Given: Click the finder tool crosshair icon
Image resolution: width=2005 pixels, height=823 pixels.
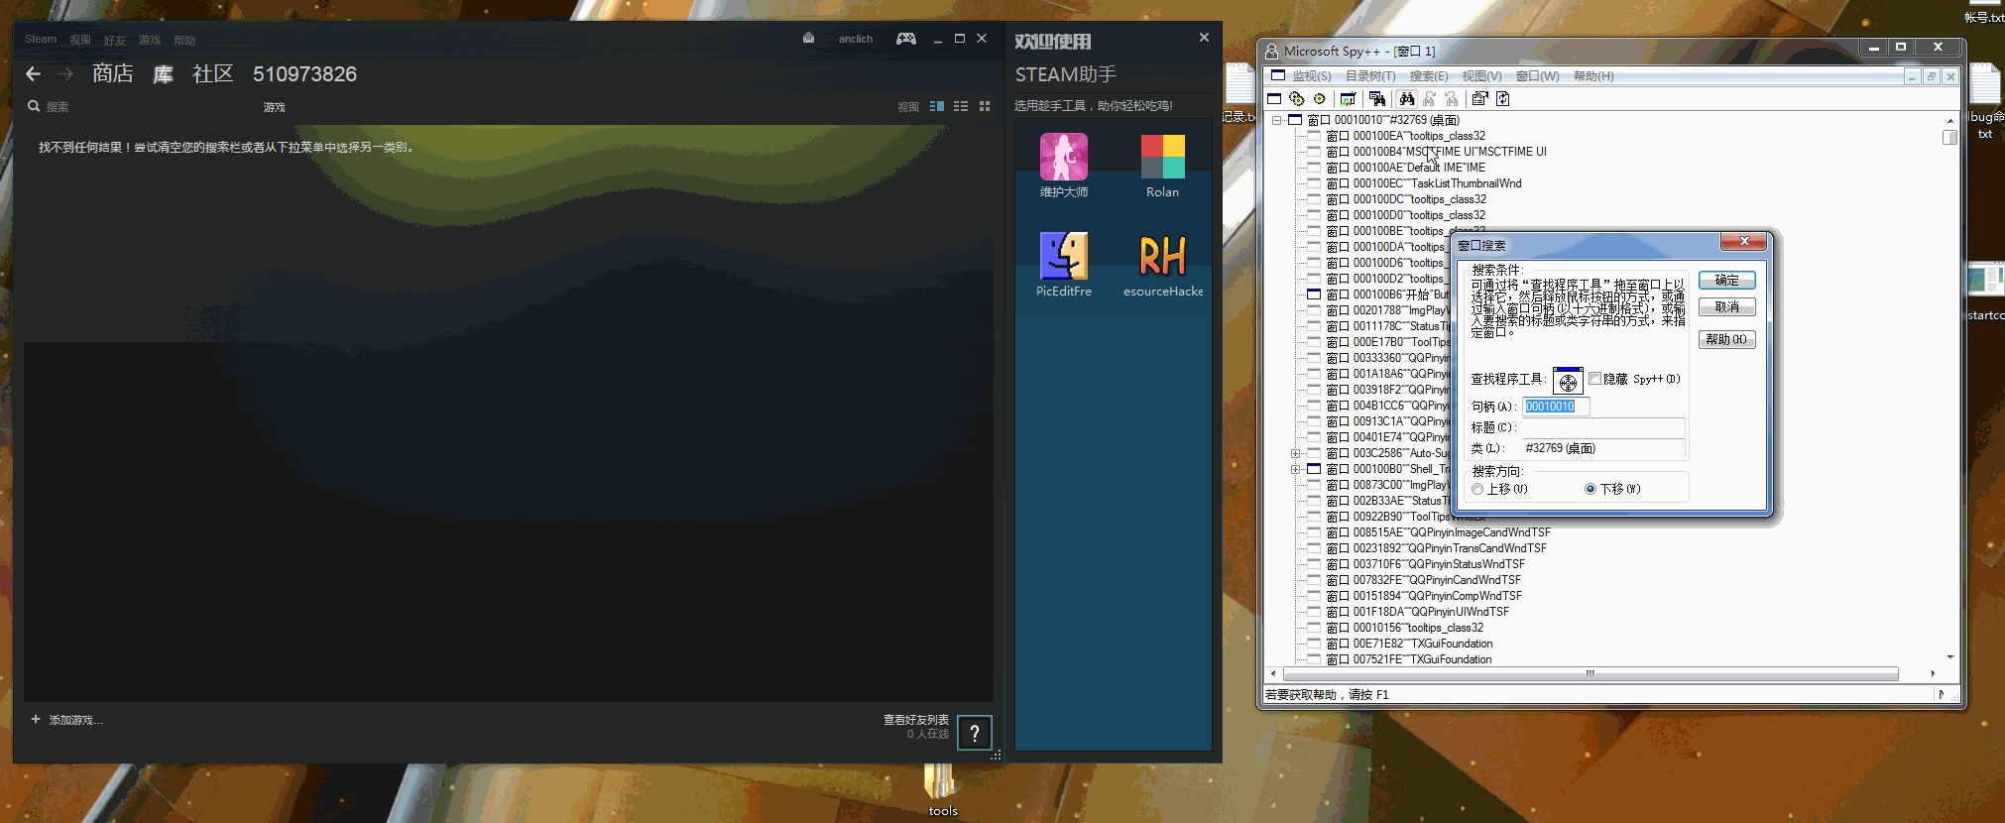Looking at the screenshot, I should tap(1568, 381).
